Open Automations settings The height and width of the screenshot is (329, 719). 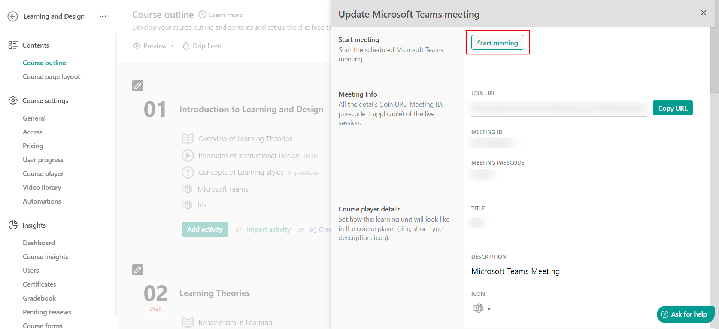(42, 201)
